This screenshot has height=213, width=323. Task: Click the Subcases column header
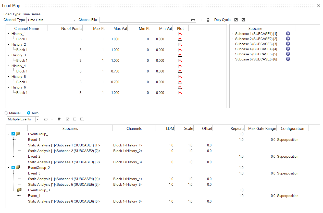70,129
